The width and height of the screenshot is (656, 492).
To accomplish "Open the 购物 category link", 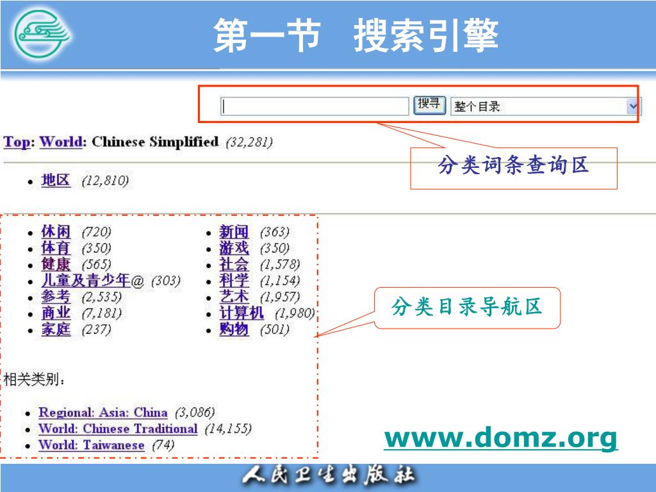I will [x=234, y=329].
